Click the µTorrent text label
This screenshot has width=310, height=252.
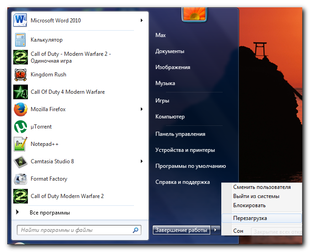tap(41, 127)
